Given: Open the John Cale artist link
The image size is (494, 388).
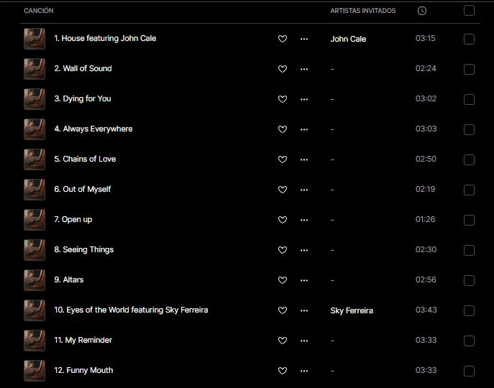Looking at the screenshot, I should 348,39.
